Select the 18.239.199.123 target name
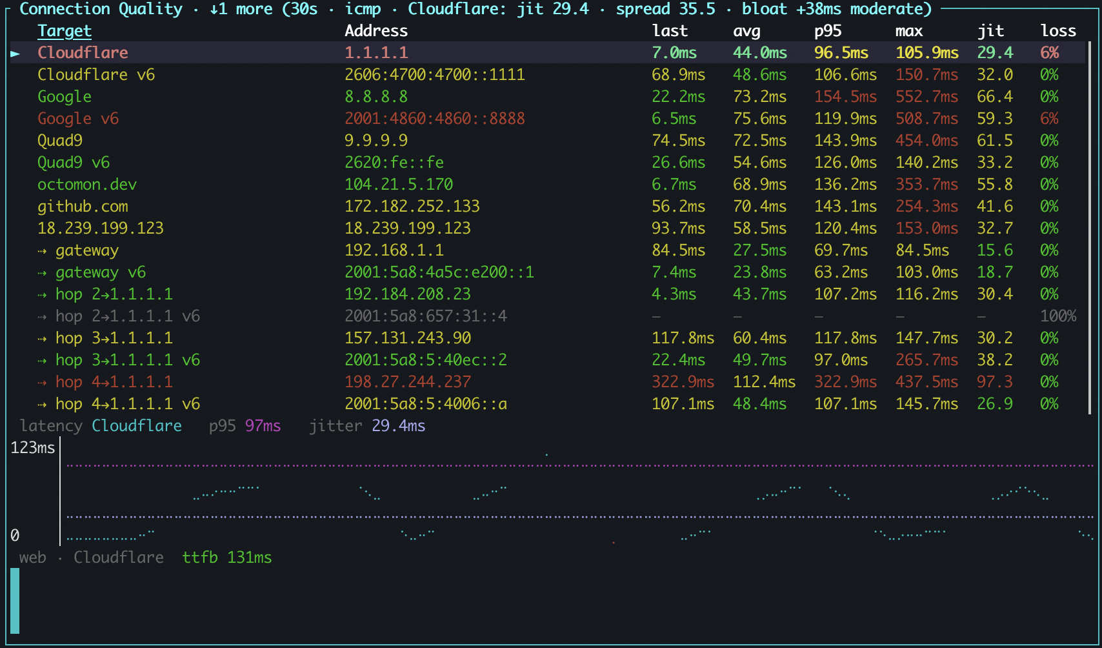Viewport: 1102px width, 648px height. [101, 228]
